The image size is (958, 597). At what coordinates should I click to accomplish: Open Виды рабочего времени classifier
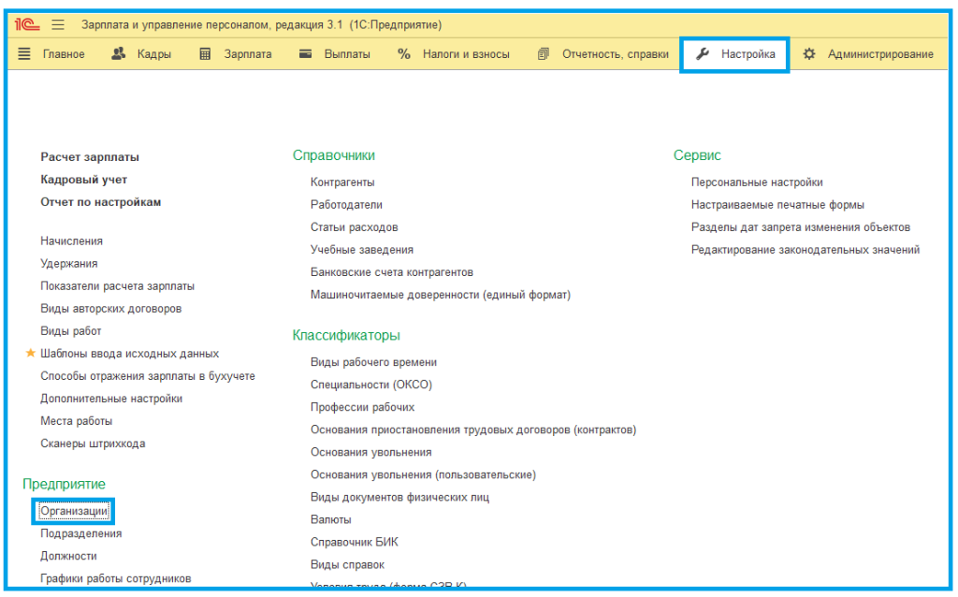click(373, 362)
